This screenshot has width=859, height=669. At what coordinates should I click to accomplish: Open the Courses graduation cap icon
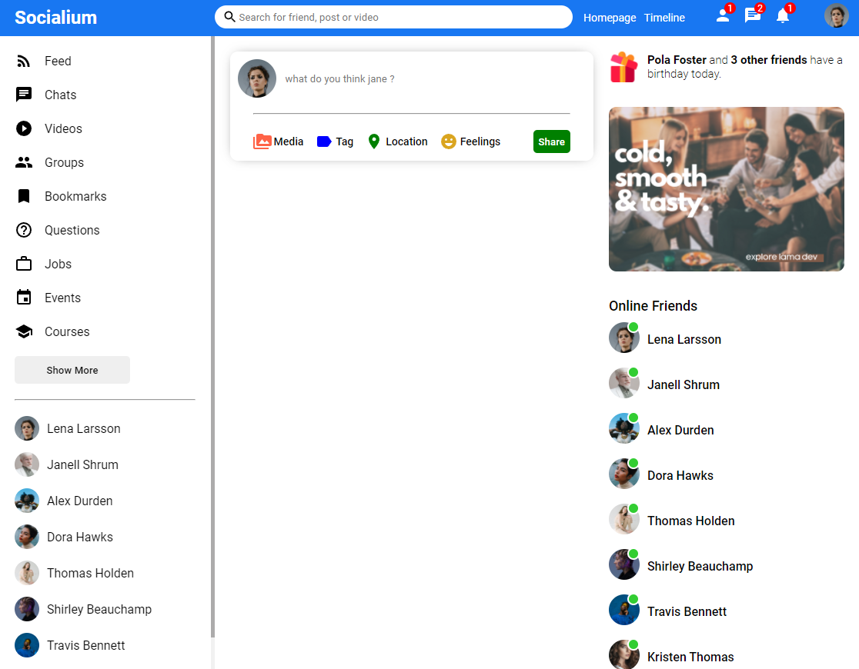click(x=24, y=331)
